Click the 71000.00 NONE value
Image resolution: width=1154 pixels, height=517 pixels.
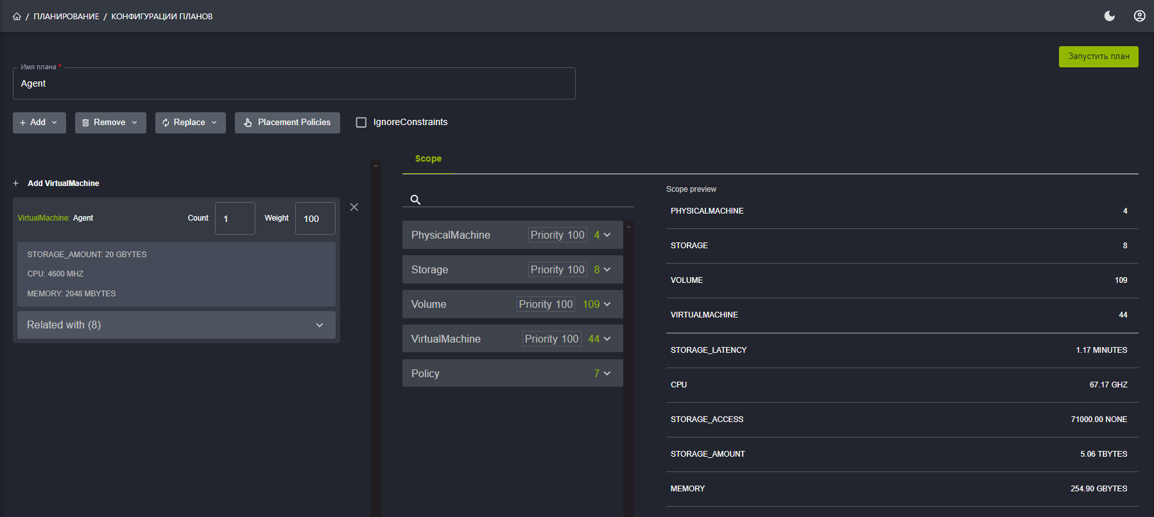coord(1099,420)
